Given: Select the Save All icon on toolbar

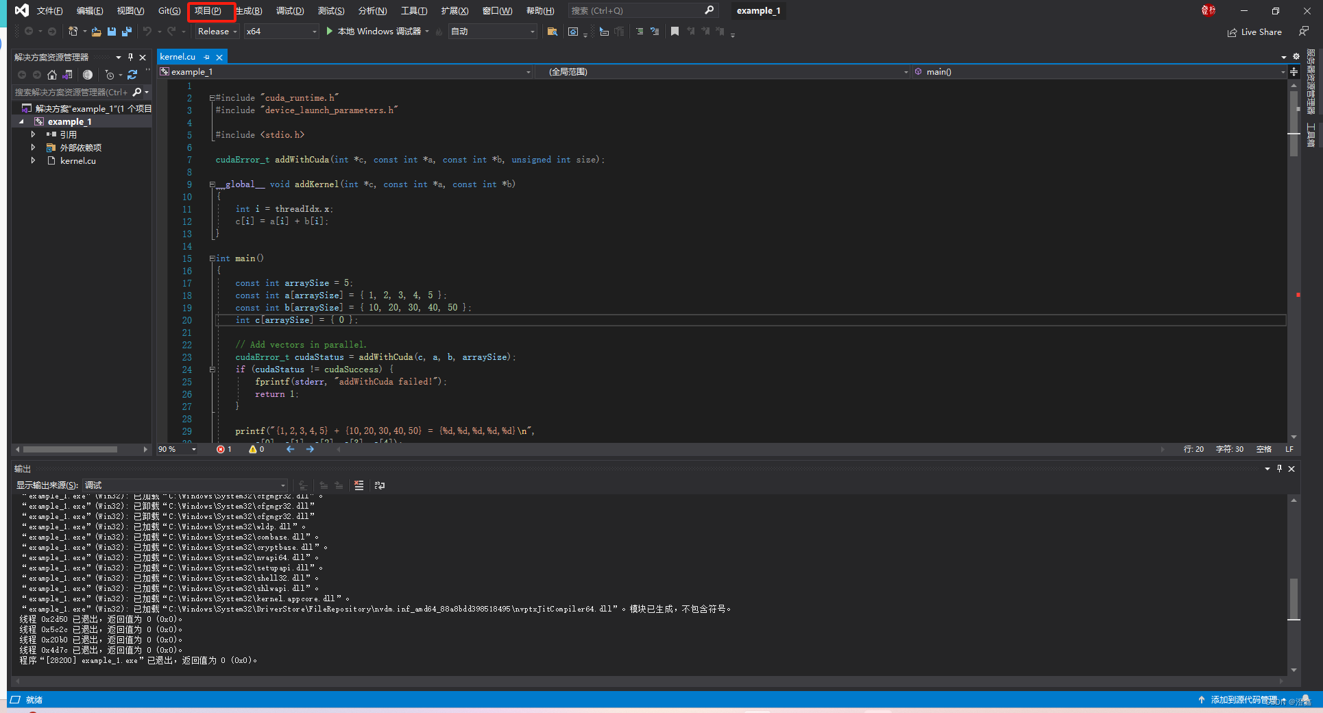Looking at the screenshot, I should pyautogui.click(x=127, y=32).
